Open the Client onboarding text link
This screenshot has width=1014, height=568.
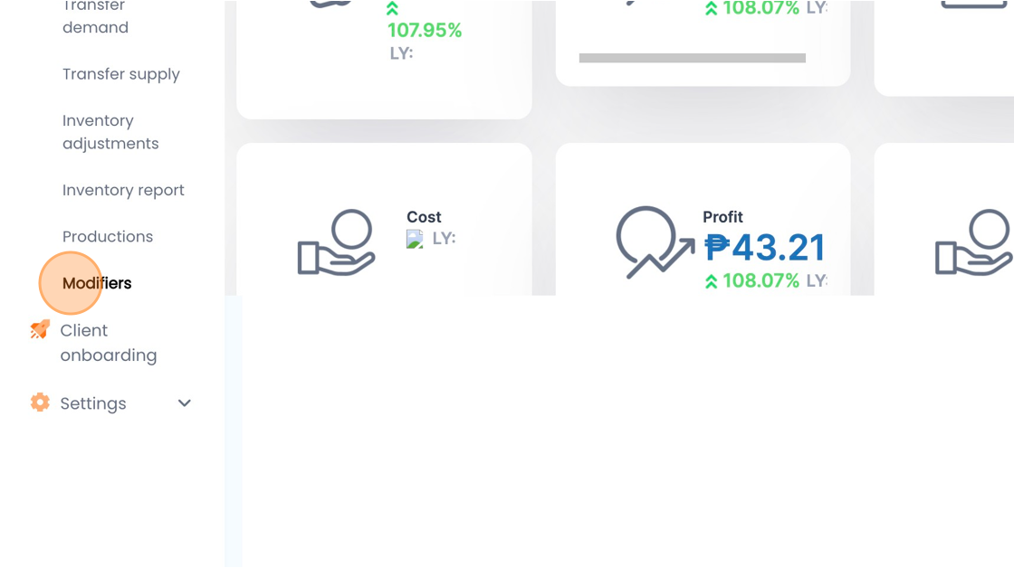[x=108, y=343]
